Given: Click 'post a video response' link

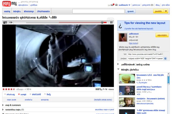Looking at the screenshot, I should [x=104, y=110].
